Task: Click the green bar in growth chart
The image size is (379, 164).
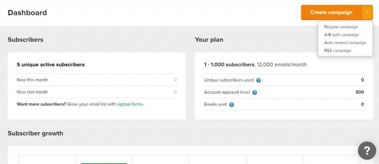Action: coord(104,164)
